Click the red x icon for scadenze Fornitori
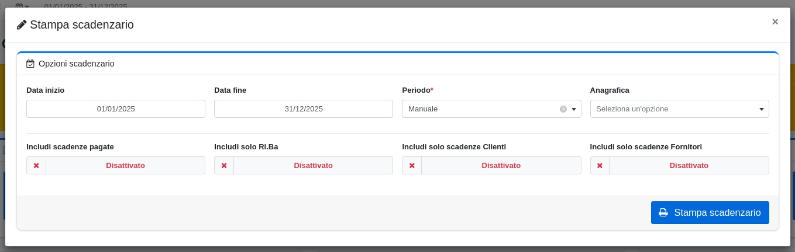Viewport: 795px width, 252px height. [x=600, y=166]
